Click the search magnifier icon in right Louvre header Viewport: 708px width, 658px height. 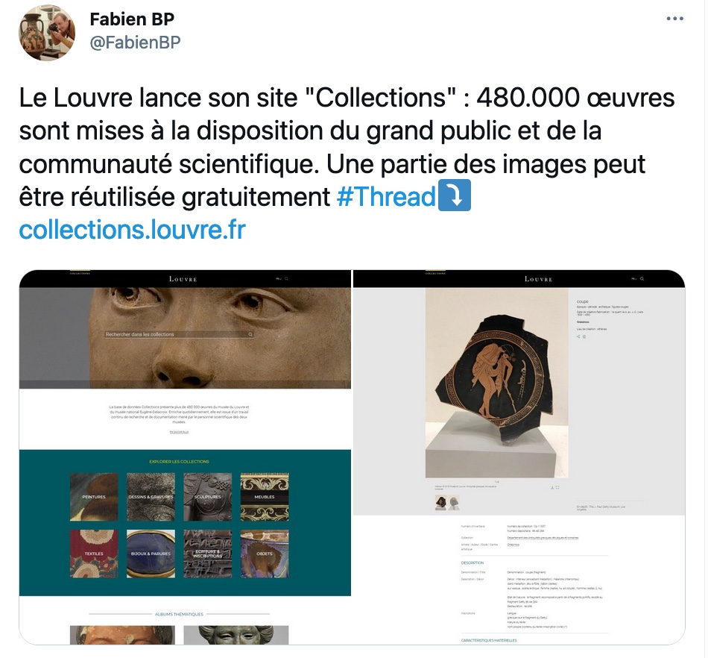tap(642, 279)
